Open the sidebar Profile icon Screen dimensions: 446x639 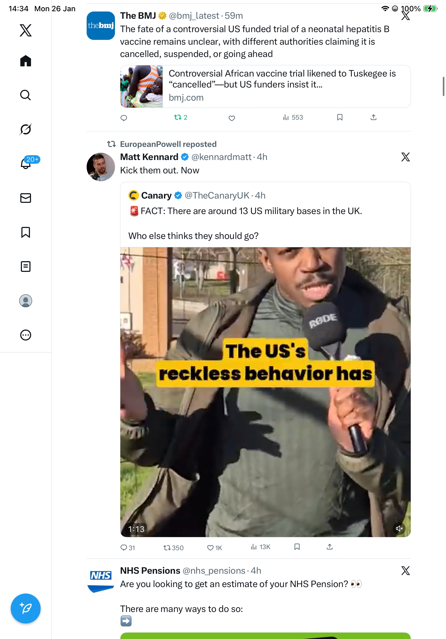(x=26, y=301)
